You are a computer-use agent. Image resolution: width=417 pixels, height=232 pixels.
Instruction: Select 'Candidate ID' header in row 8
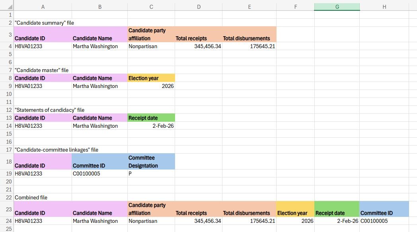click(43, 78)
